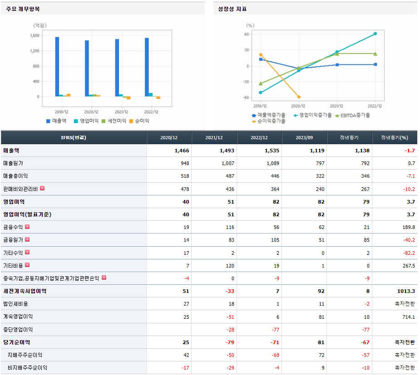Screen dimensions: 420x375
Task: Toggle 영업이익증가율 legend marker in growth chart
Action: 296,116
